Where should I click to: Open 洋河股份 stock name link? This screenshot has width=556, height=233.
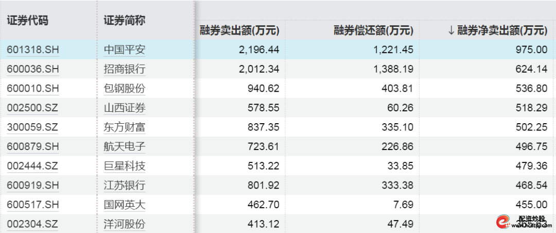coord(125,224)
